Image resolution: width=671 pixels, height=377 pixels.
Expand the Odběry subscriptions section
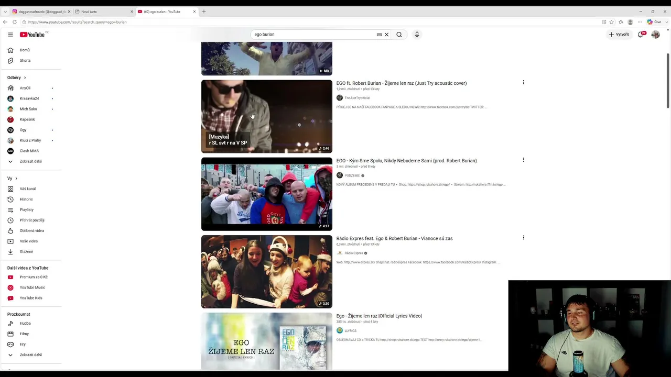click(17, 77)
